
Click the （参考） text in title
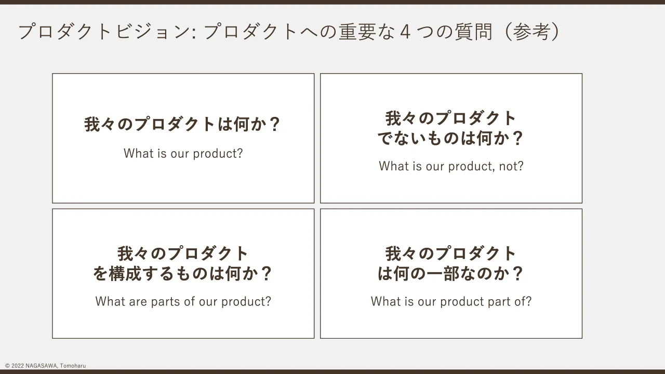[x=529, y=32]
